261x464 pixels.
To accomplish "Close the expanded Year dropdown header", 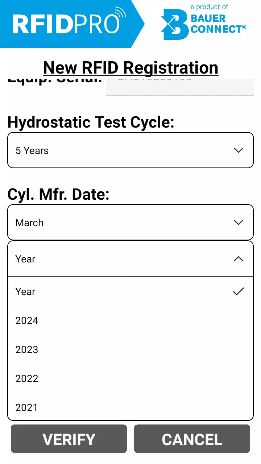I will [x=130, y=259].
